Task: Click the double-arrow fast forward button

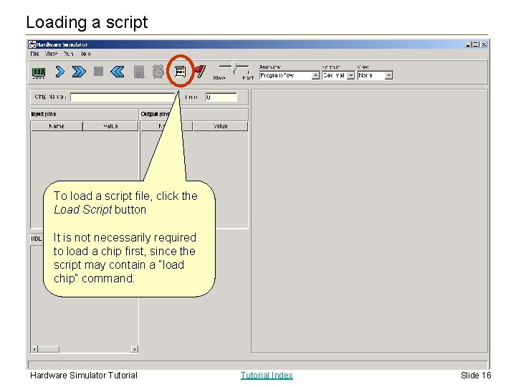Action: click(79, 72)
